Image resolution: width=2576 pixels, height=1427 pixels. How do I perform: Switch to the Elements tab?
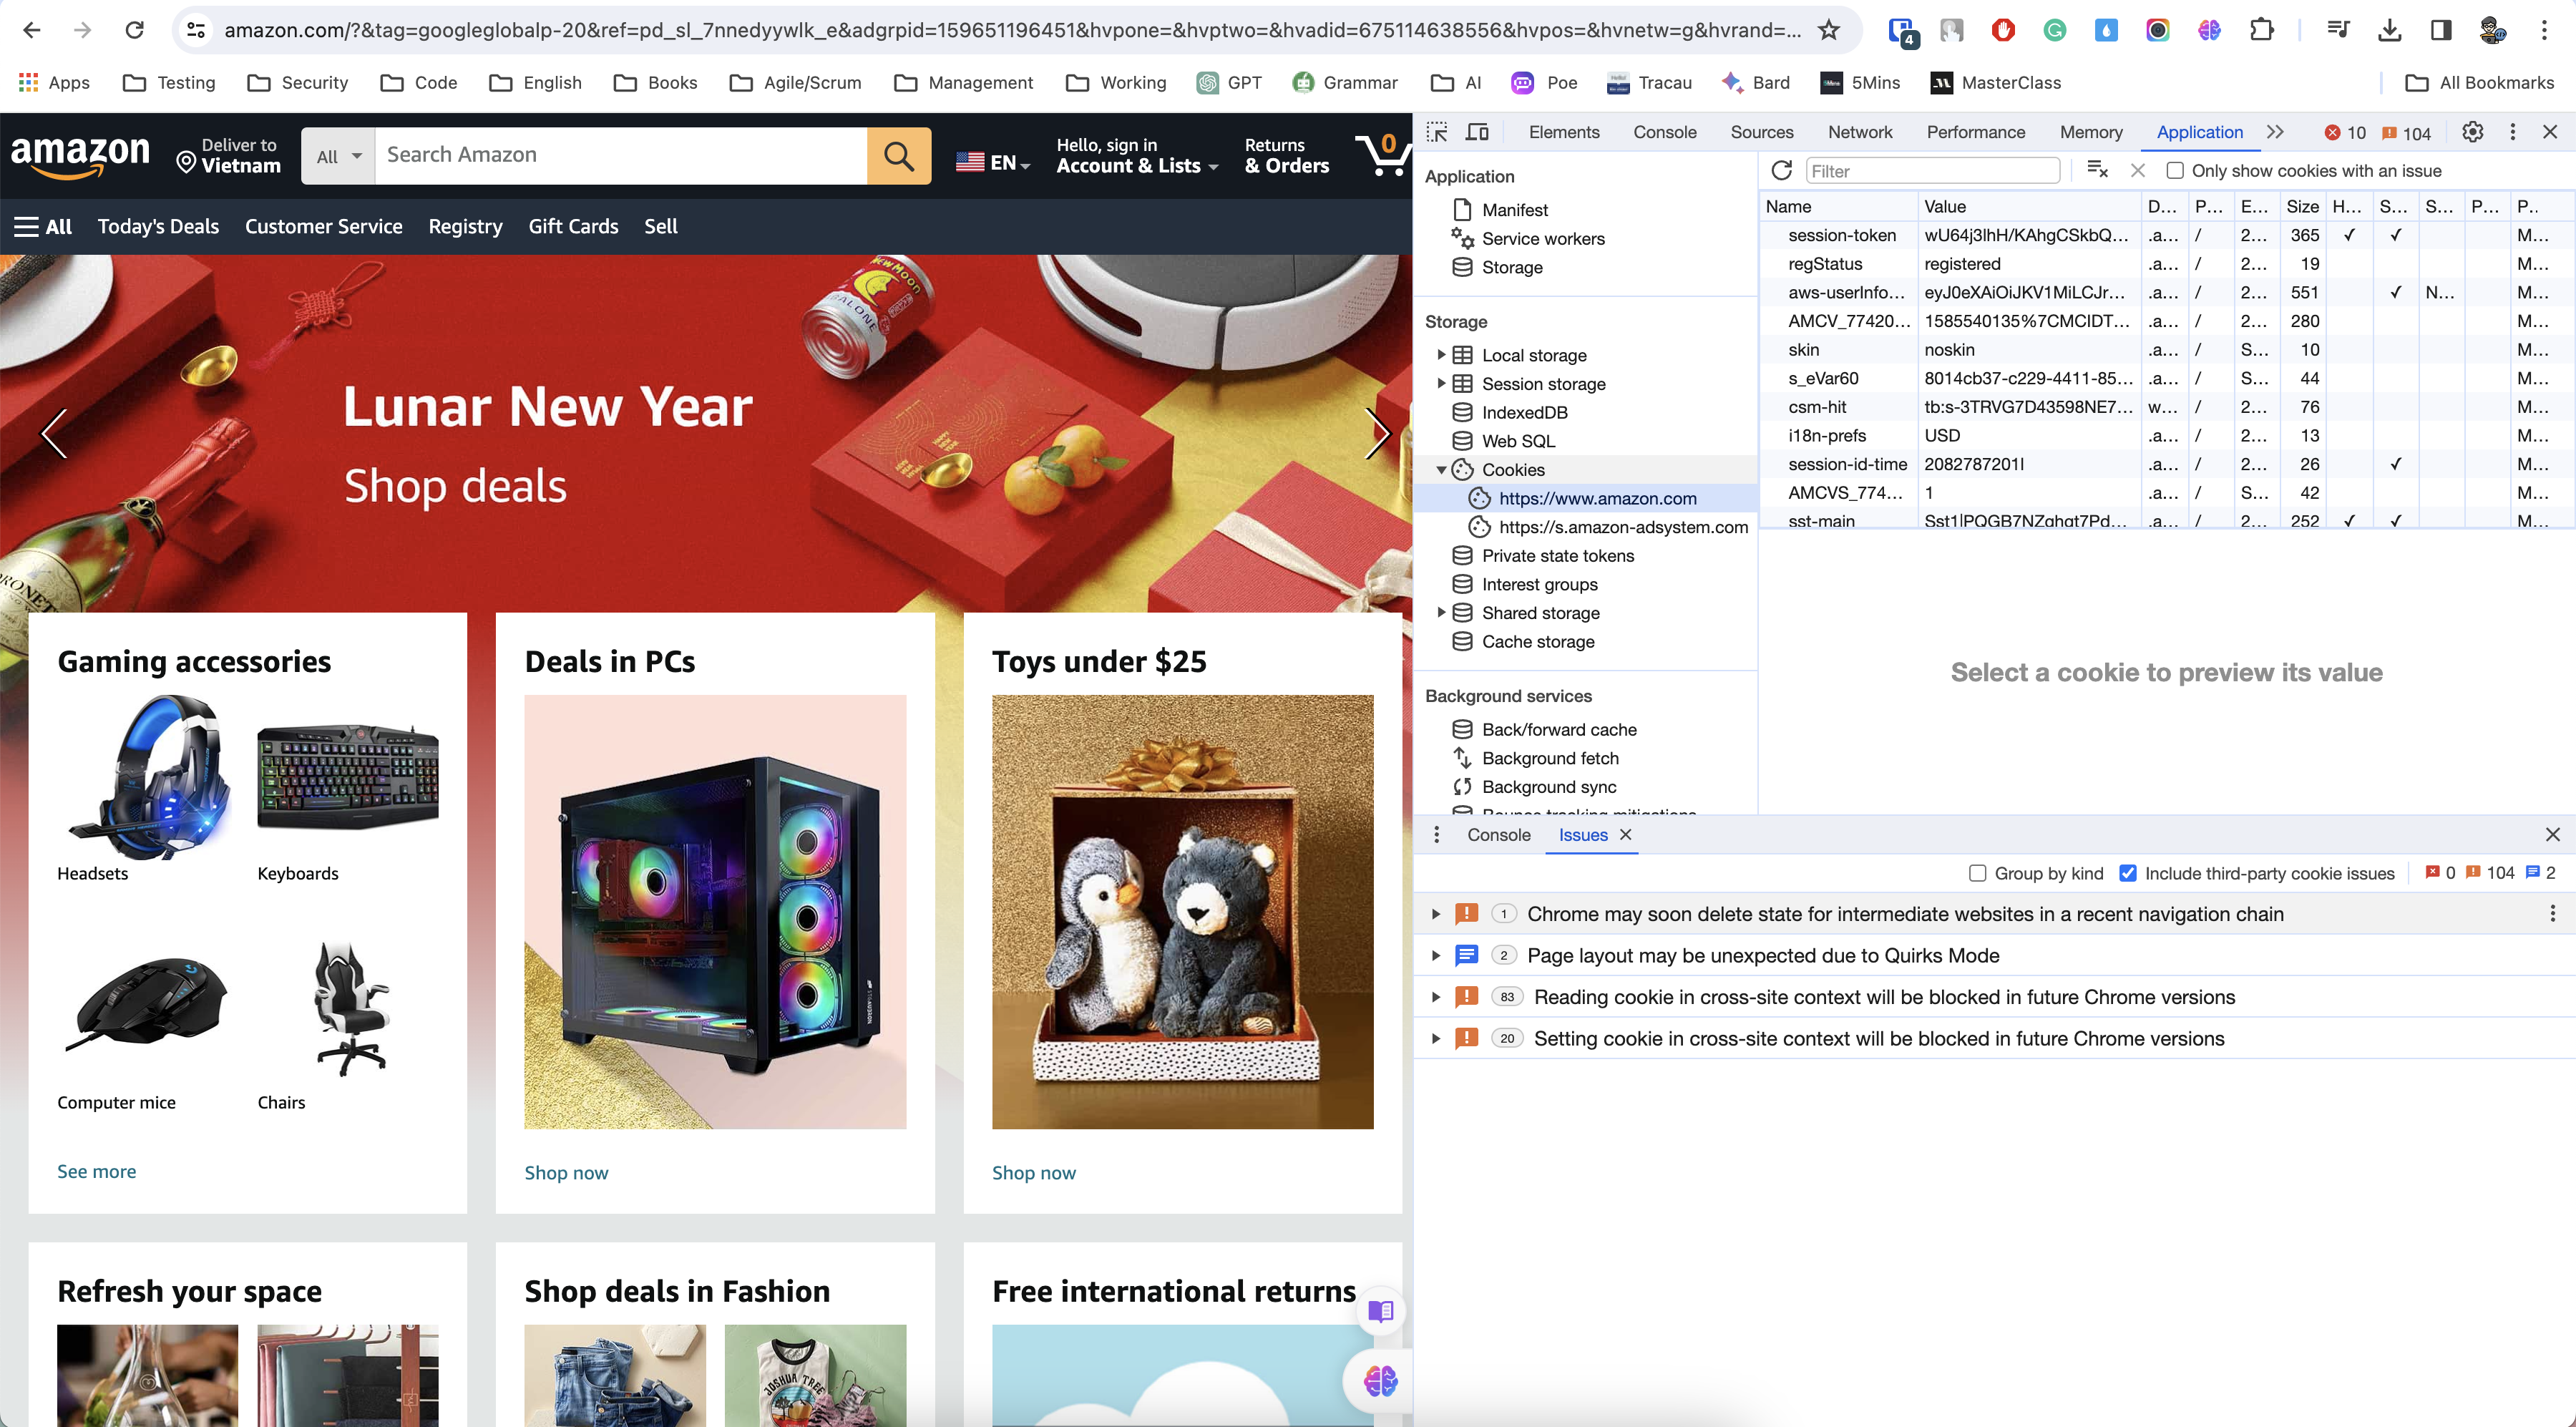(1564, 132)
